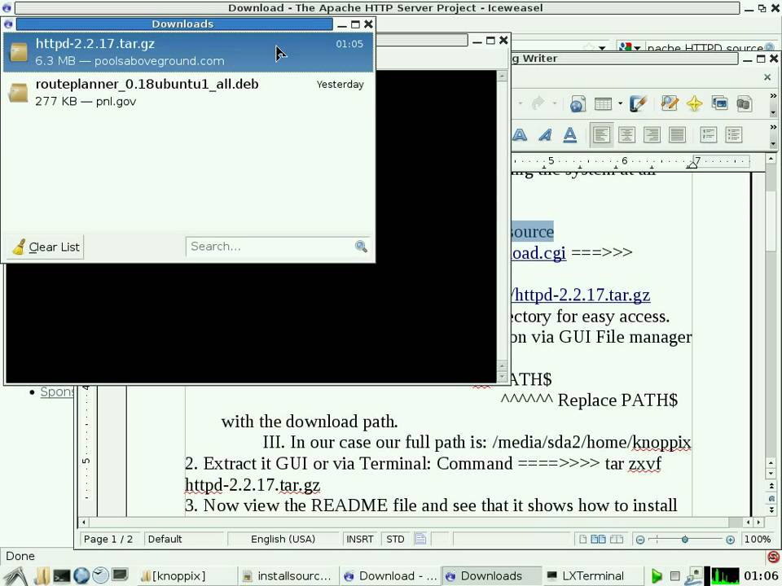Click the Hyperlink icon in Writer toolbar
Viewport: 782px width, 586px height.
578,103
